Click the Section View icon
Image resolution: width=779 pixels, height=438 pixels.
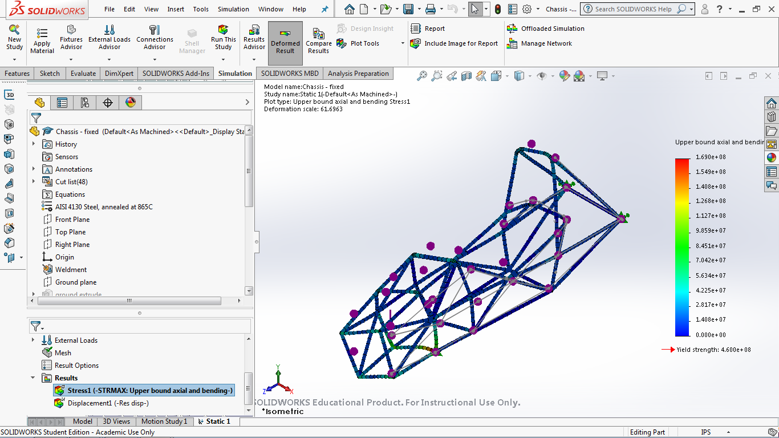pos(466,75)
